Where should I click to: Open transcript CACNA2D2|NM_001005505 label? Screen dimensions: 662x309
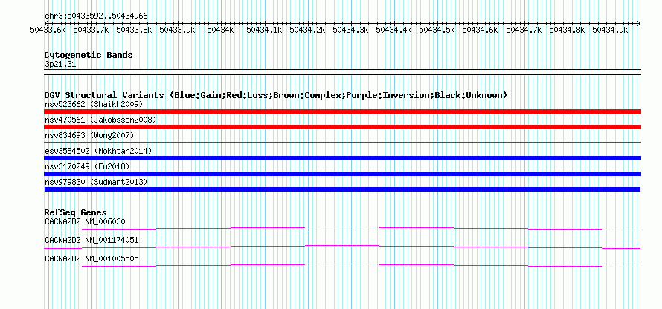[91, 258]
